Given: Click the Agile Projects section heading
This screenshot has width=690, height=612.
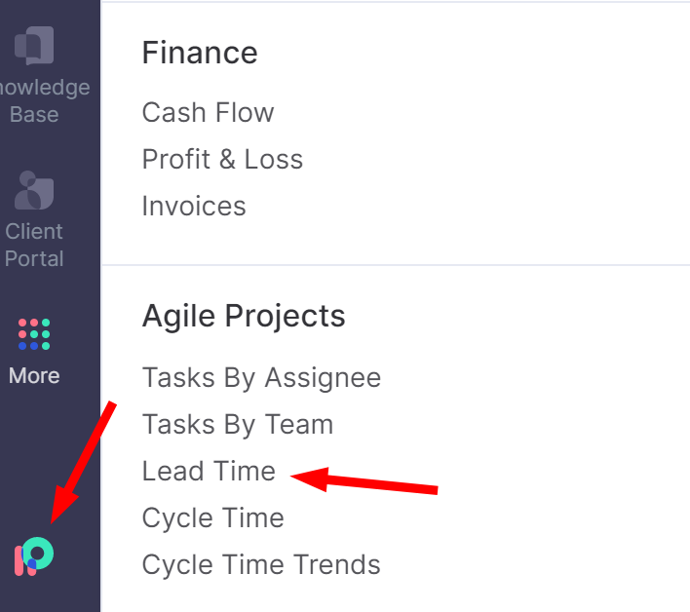Looking at the screenshot, I should pyautogui.click(x=244, y=317).
